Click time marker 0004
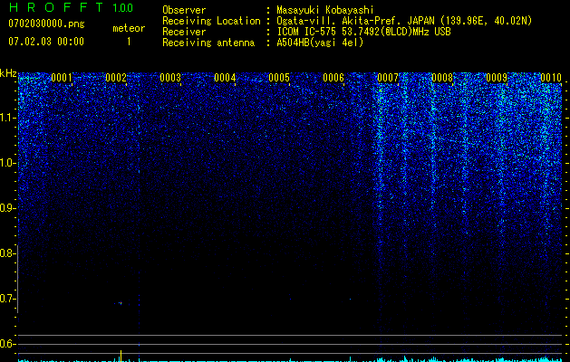Image resolution: width=570 pixels, height=362 pixels. click(x=225, y=78)
